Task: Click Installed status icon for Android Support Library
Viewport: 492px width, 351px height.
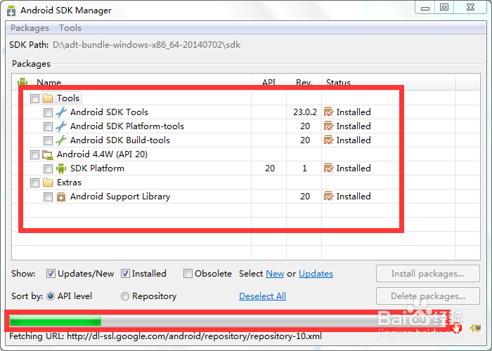Action: (x=328, y=196)
